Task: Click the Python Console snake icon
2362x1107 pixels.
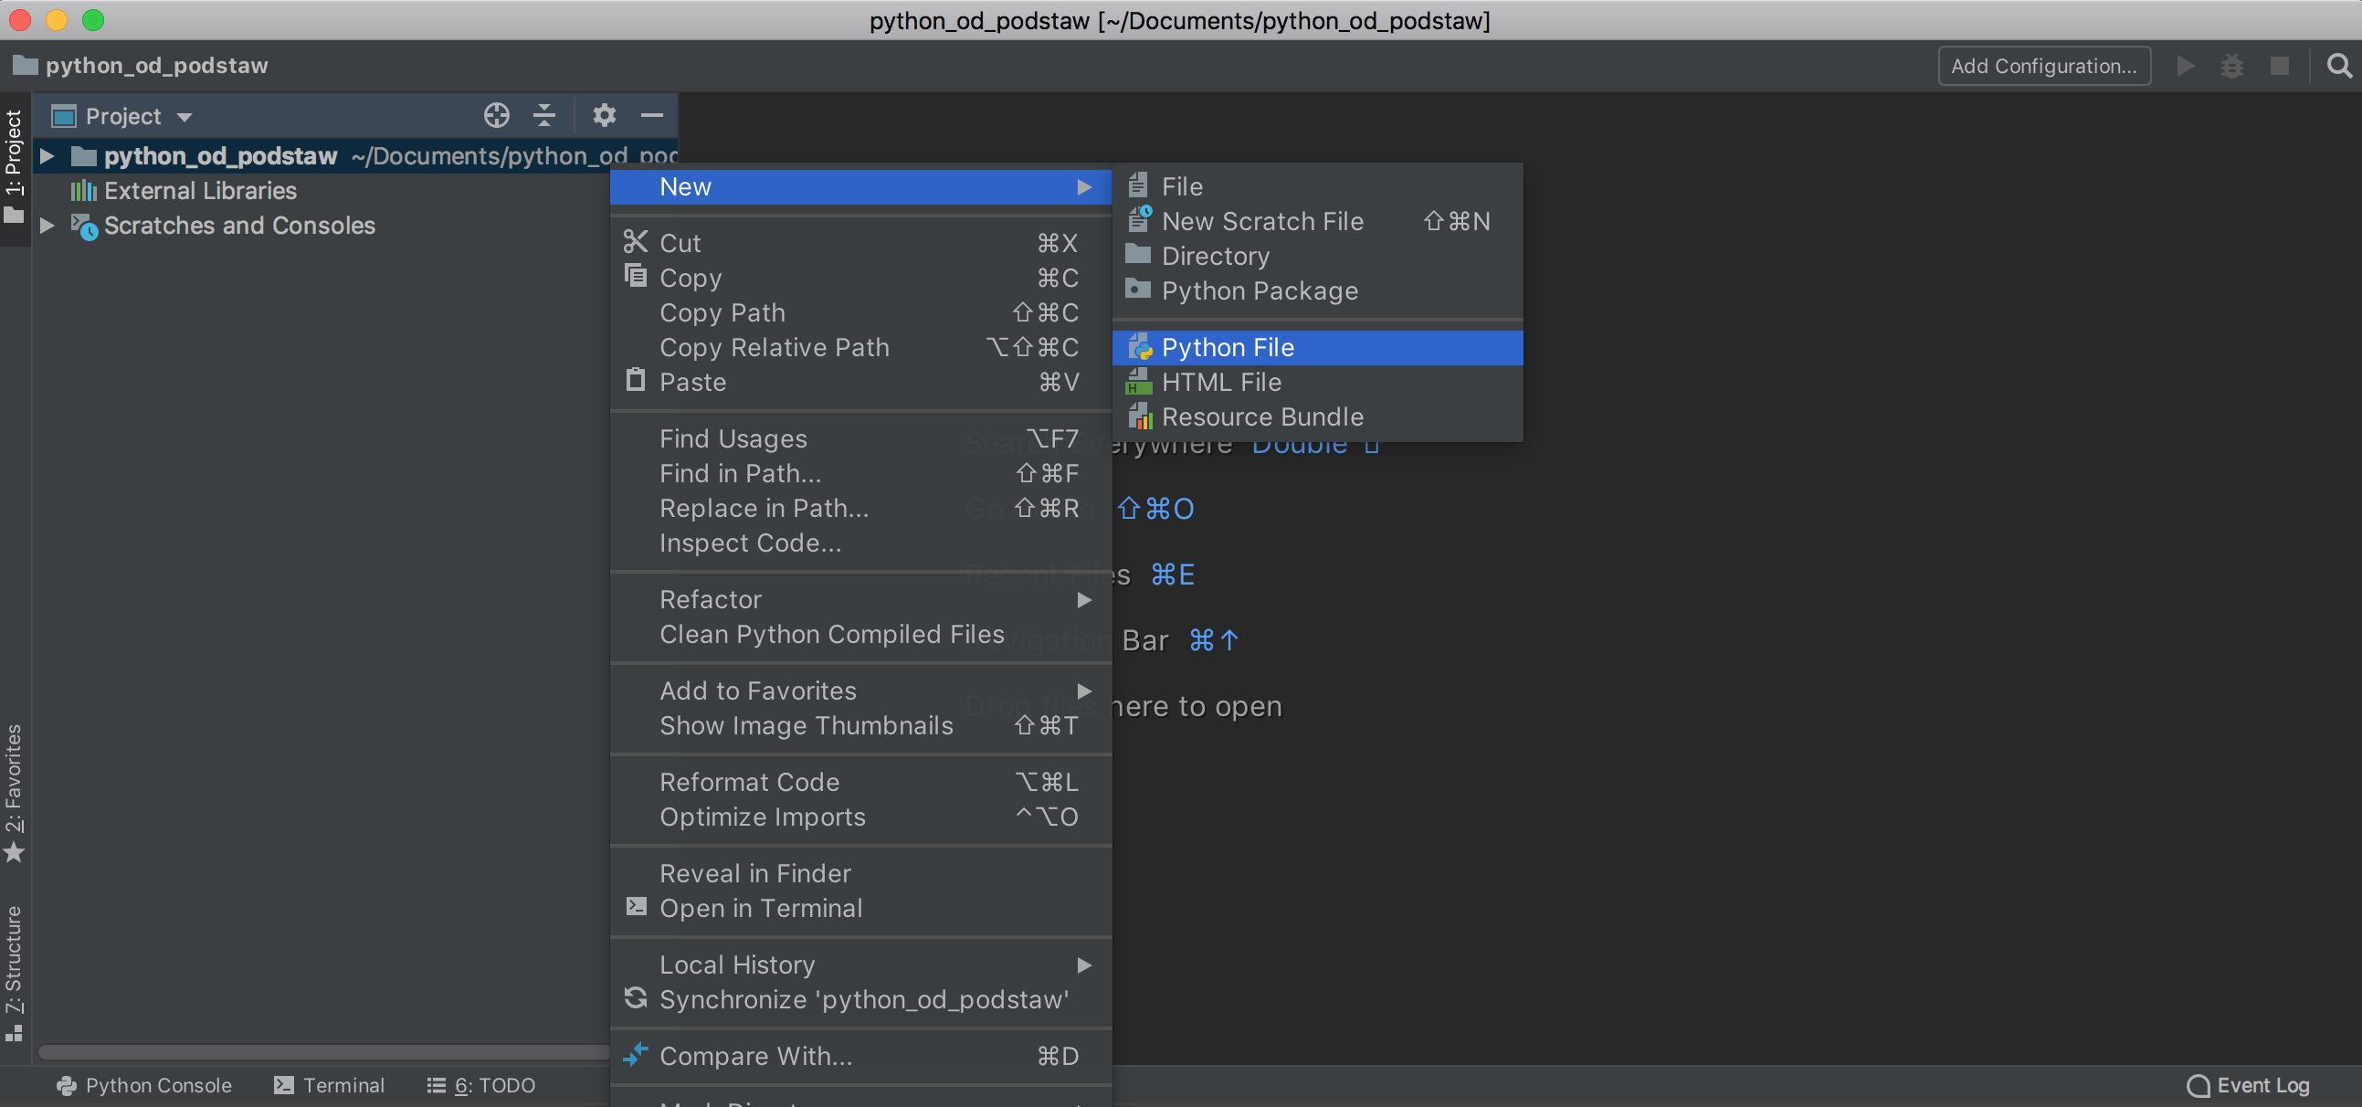Action: click(67, 1085)
